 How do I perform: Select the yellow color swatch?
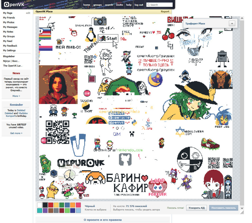(56, 205)
